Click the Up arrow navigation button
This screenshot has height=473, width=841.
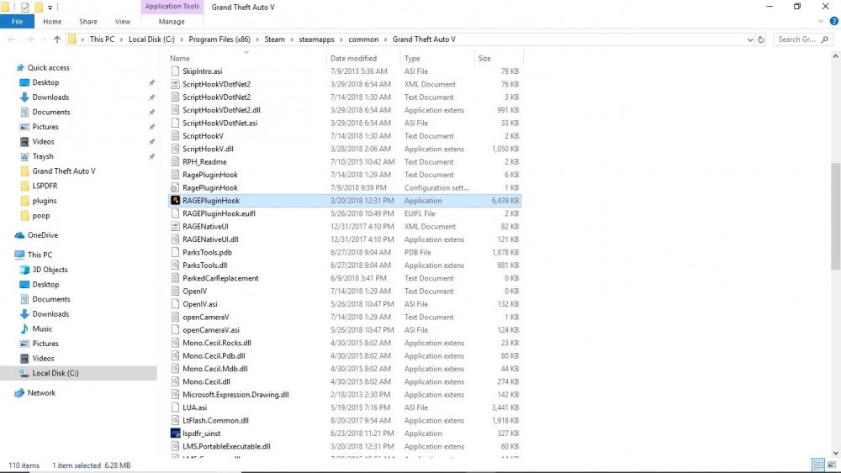coord(57,39)
